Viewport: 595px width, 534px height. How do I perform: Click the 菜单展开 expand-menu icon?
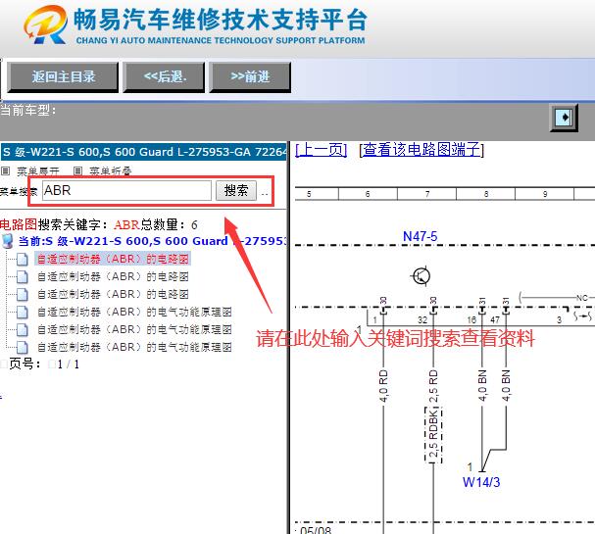[x=5, y=171]
